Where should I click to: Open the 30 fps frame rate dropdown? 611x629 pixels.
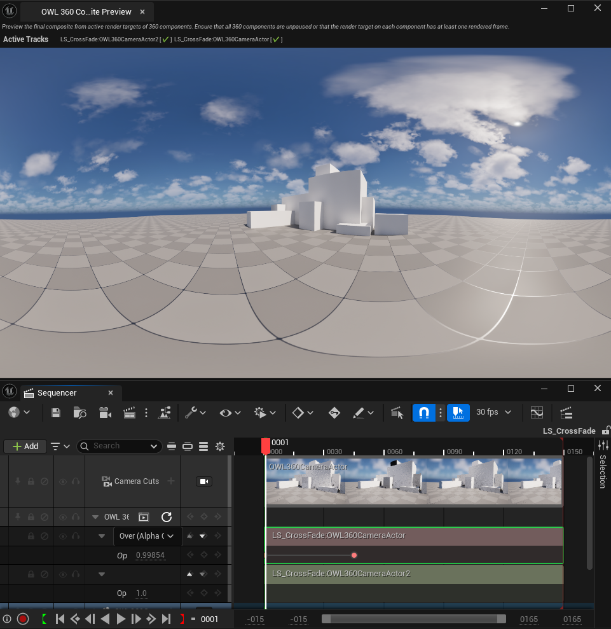[x=493, y=412]
